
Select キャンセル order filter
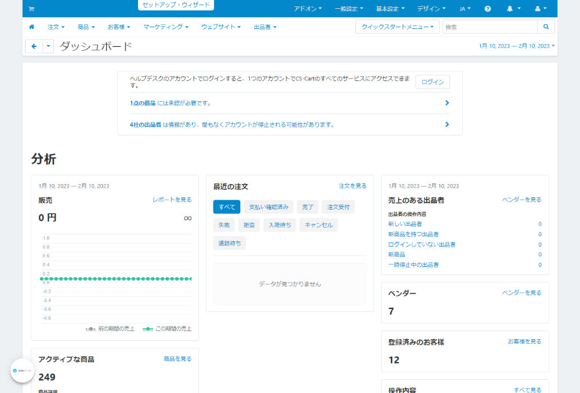click(318, 225)
